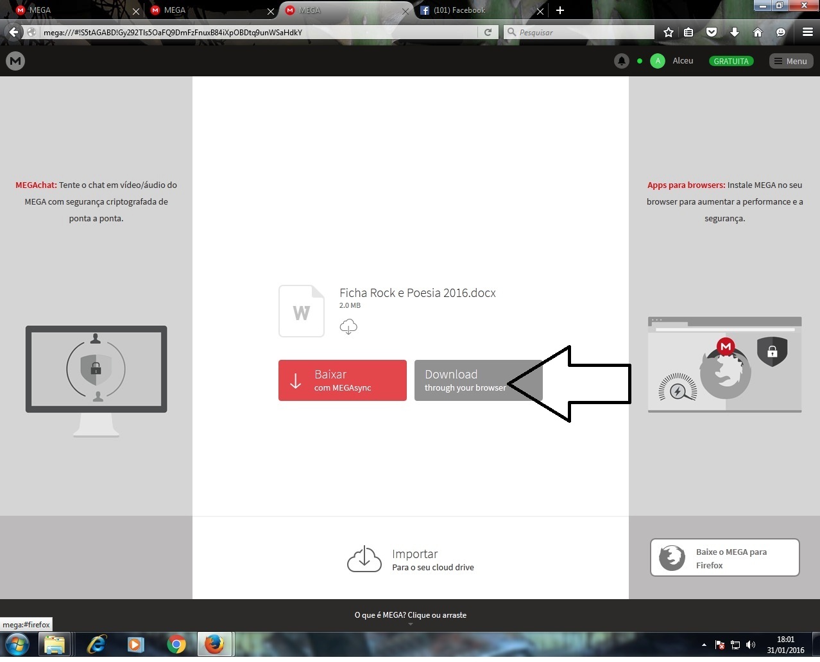Click the Firefox browser extension illustration

725,364
